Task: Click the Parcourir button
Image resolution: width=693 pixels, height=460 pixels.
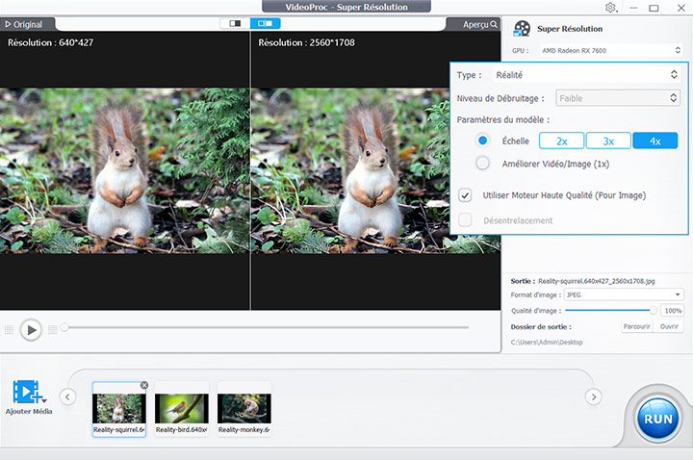Action: [x=636, y=326]
